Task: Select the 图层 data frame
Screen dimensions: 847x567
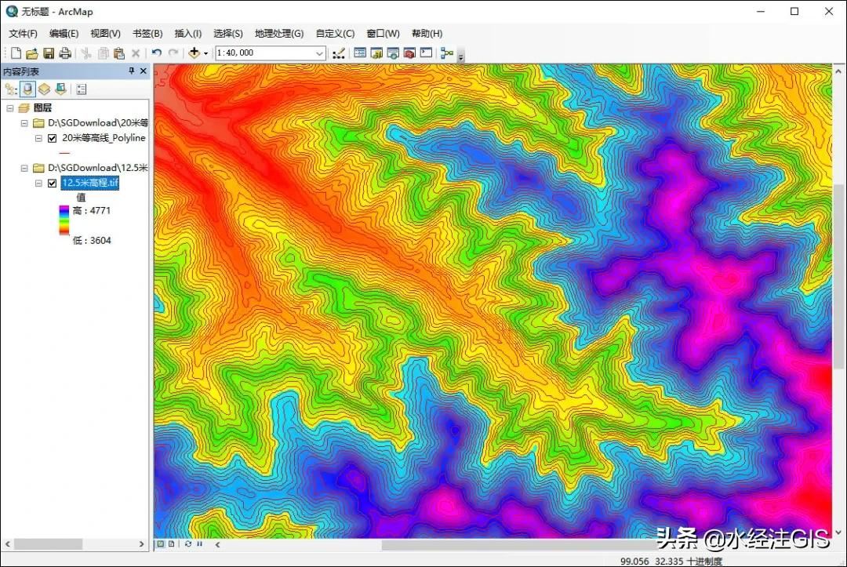Action: tap(42, 108)
